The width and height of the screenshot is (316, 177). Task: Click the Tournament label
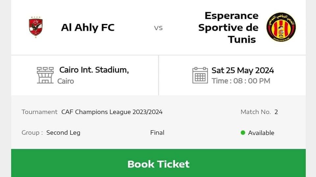pos(39,112)
